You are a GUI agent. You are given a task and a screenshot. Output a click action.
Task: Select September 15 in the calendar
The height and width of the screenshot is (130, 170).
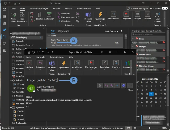pyautogui.click(x=151, y=94)
